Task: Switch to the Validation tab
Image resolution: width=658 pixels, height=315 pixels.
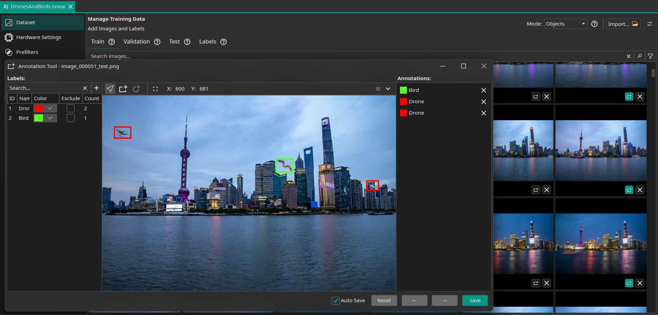Action: click(136, 41)
